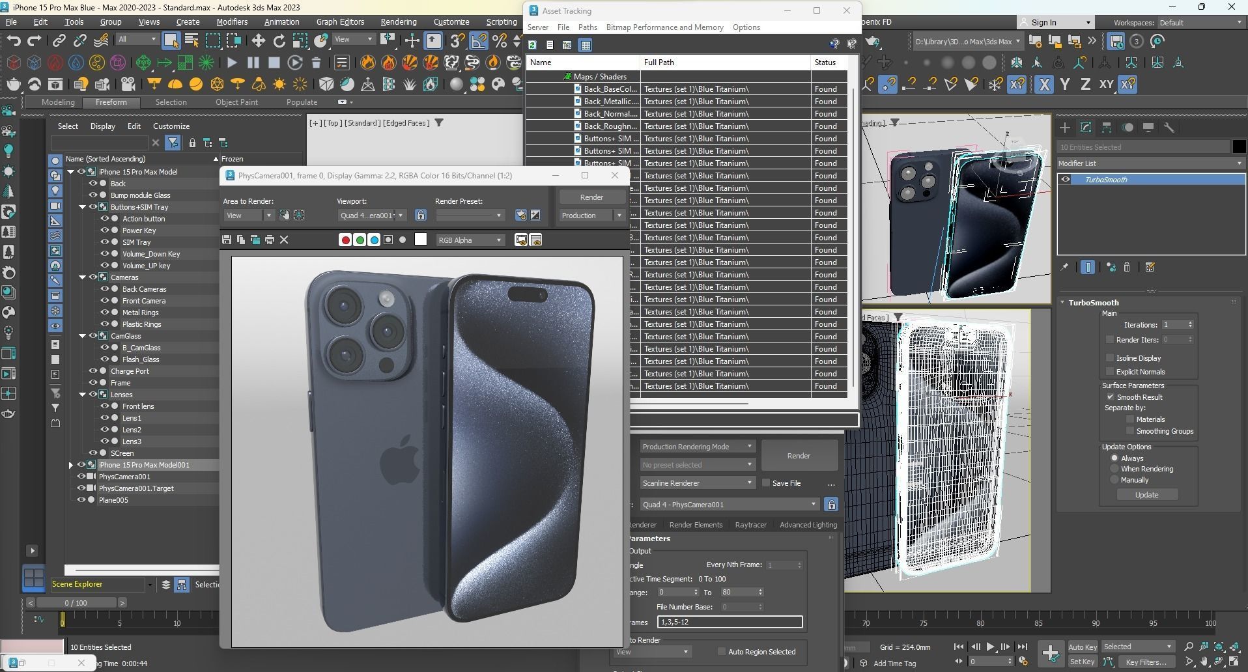
Task: Activate the Select Object tool
Action: [171, 41]
